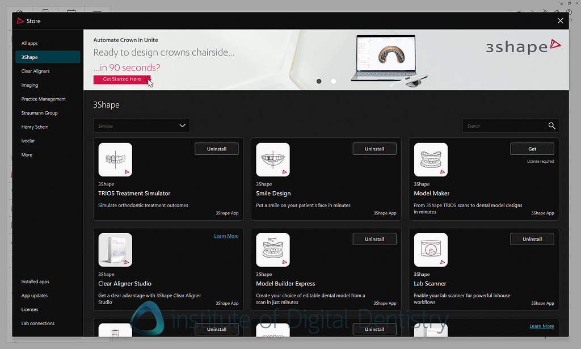Click the search magnifier icon
Screen dimensions: 581x349
[x=551, y=125]
